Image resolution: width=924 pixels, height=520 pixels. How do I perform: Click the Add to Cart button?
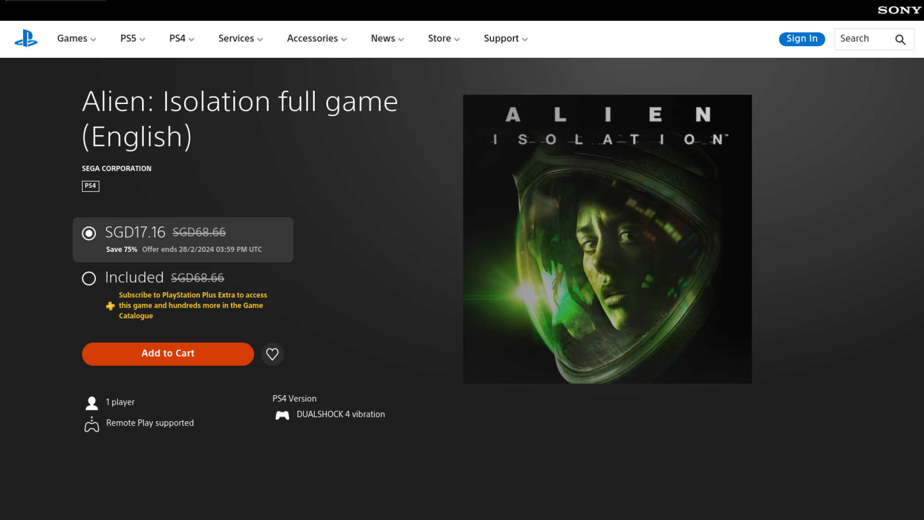[x=168, y=354]
